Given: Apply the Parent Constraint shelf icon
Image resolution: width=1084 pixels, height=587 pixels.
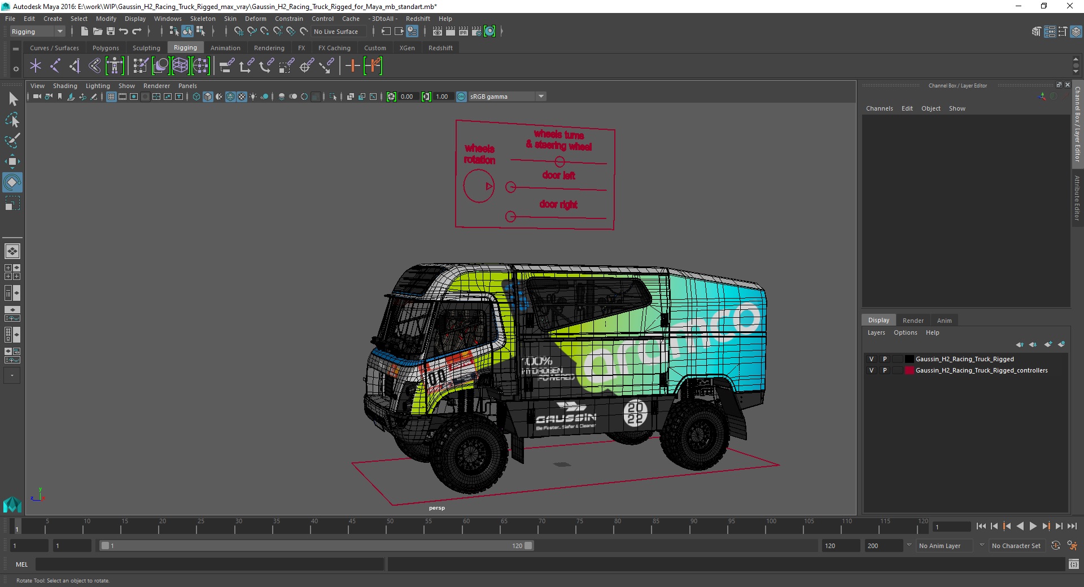Looking at the screenshot, I should click(226, 66).
